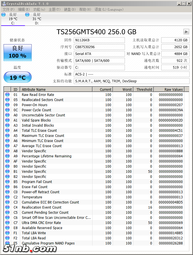Click the status orb for Initial Invalid Blocks
This screenshot has width=193, height=255.
tap(7, 125)
